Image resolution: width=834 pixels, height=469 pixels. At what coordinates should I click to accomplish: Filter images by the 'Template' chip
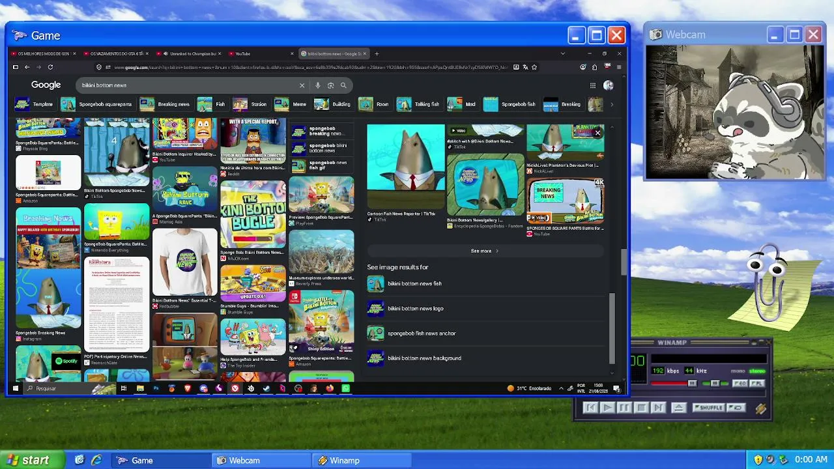35,104
